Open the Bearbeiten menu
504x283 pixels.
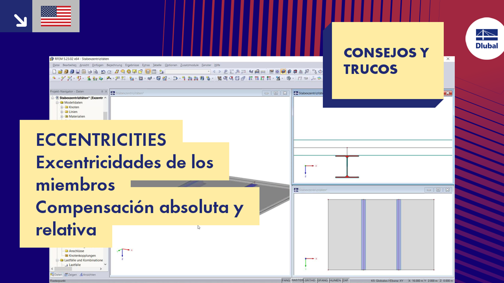(x=69, y=65)
